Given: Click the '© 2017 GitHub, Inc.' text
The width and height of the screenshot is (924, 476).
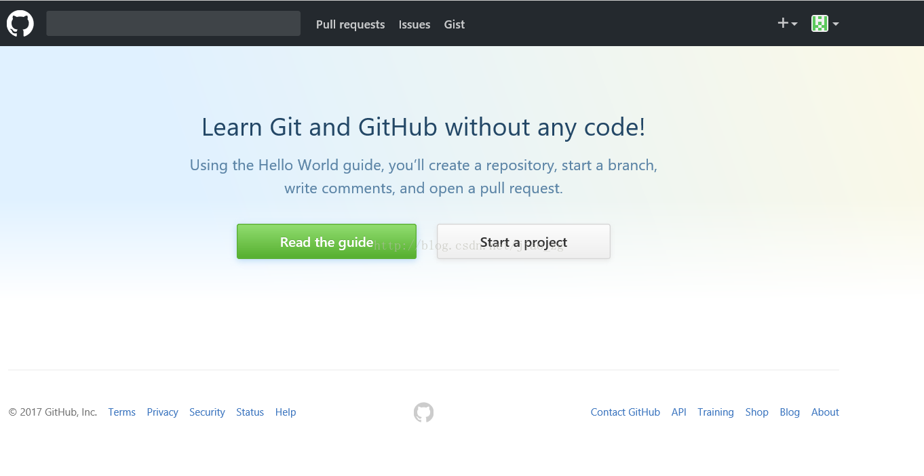Looking at the screenshot, I should pos(53,412).
